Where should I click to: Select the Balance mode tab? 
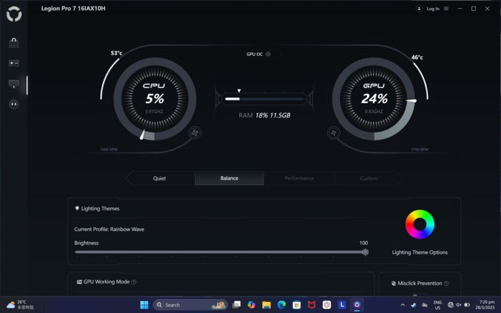(229, 178)
